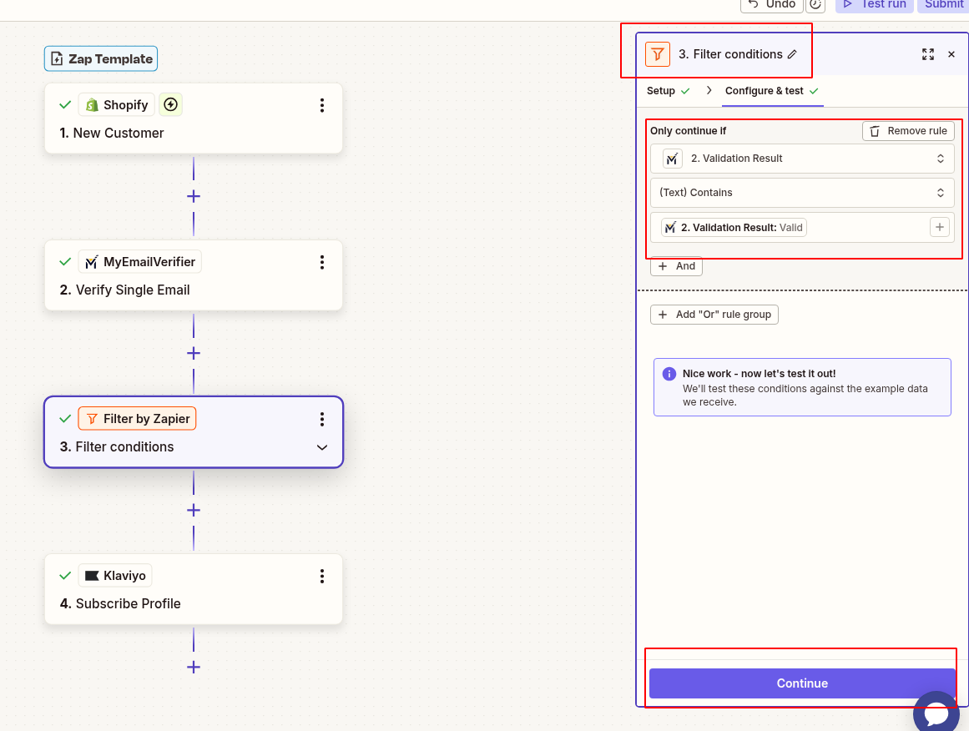The width and height of the screenshot is (969, 731).
Task: Open the three-dot menu on the Klaviyo step
Action: pyautogui.click(x=322, y=575)
